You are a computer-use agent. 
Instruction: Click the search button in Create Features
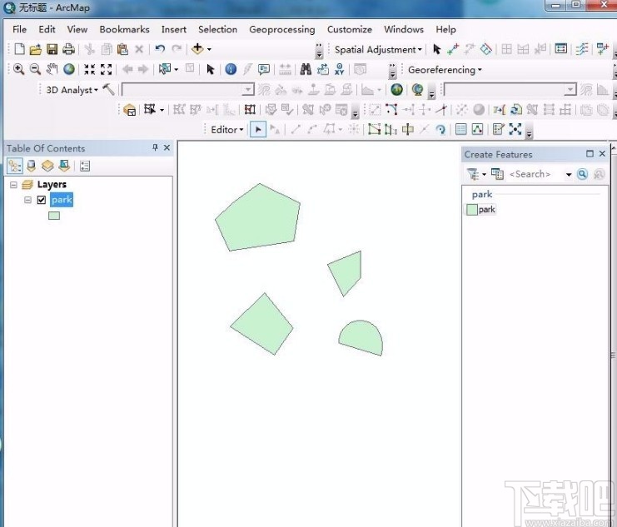click(x=582, y=174)
